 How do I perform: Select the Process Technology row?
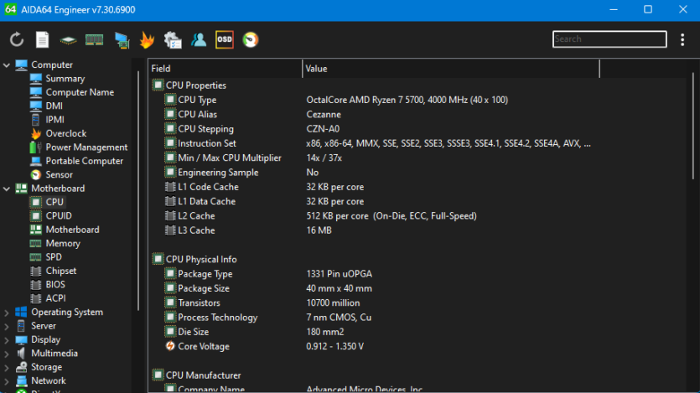tap(417, 318)
